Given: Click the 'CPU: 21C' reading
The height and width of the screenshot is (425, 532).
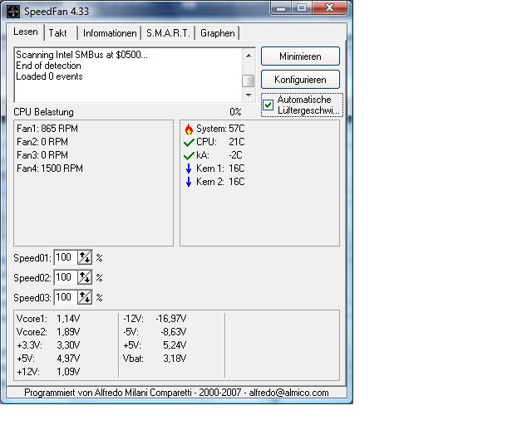Looking at the screenshot, I should click(x=220, y=142).
